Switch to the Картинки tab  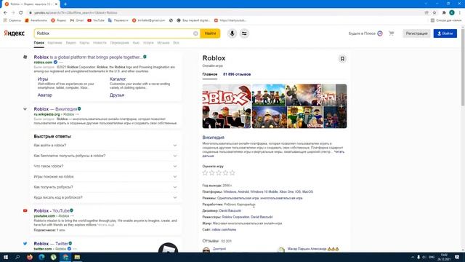[x=55, y=43]
